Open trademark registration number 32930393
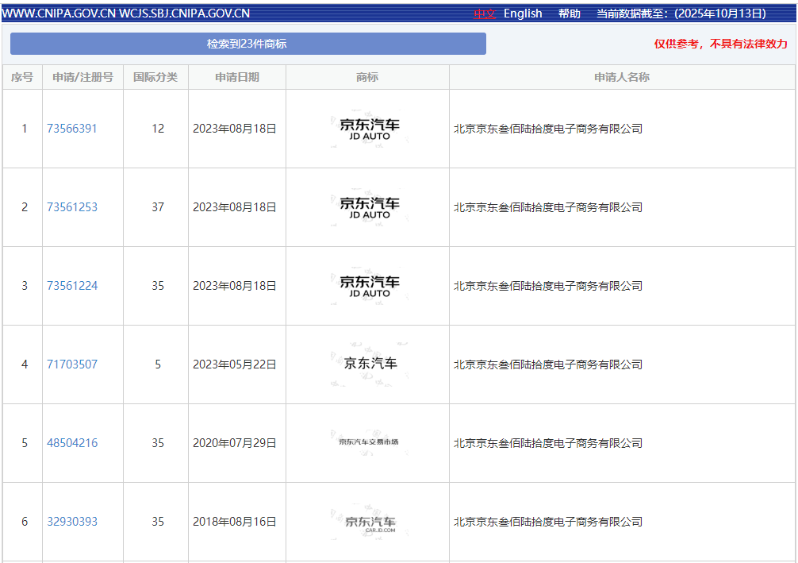This screenshot has width=798, height=563. (x=72, y=522)
